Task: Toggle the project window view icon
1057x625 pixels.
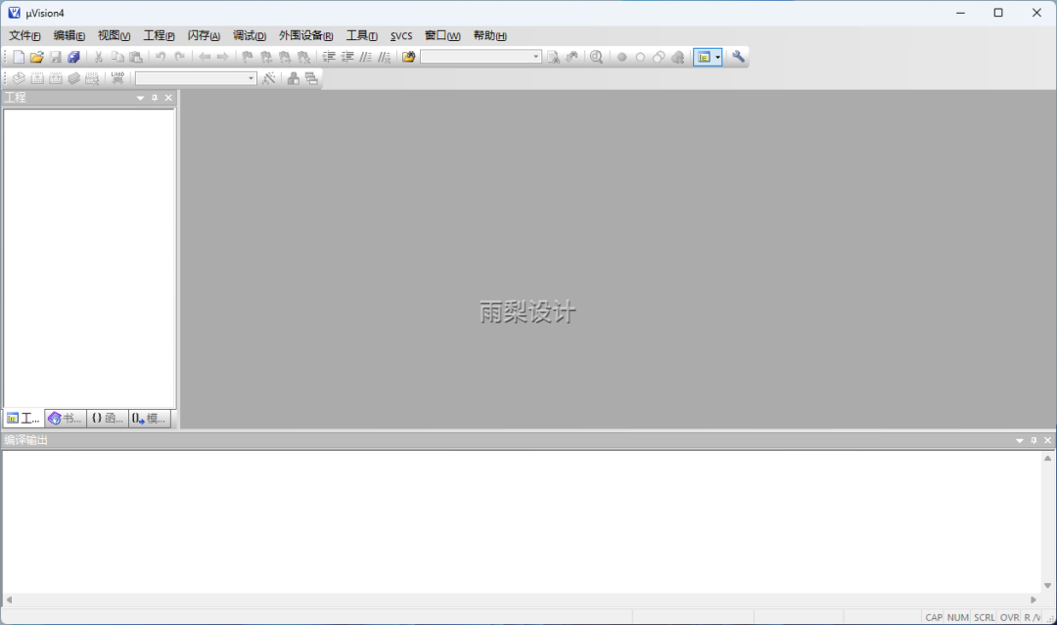Action: pos(704,57)
